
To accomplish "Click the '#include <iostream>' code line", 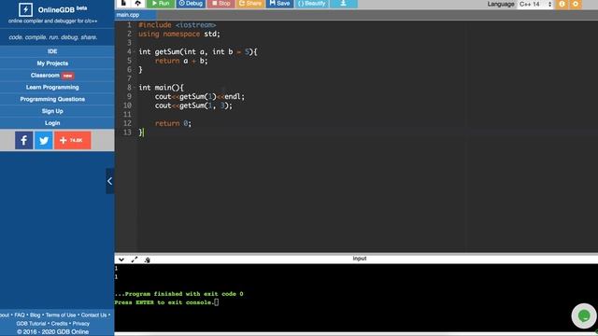I will [178, 25].
